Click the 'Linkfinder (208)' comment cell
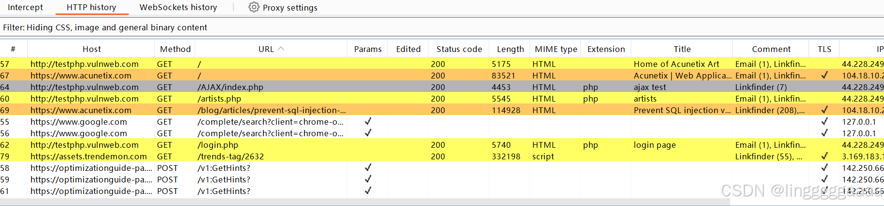This screenshot has height=206, width=884. click(x=770, y=110)
